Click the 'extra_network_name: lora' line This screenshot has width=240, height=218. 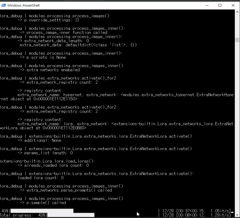point(125,124)
